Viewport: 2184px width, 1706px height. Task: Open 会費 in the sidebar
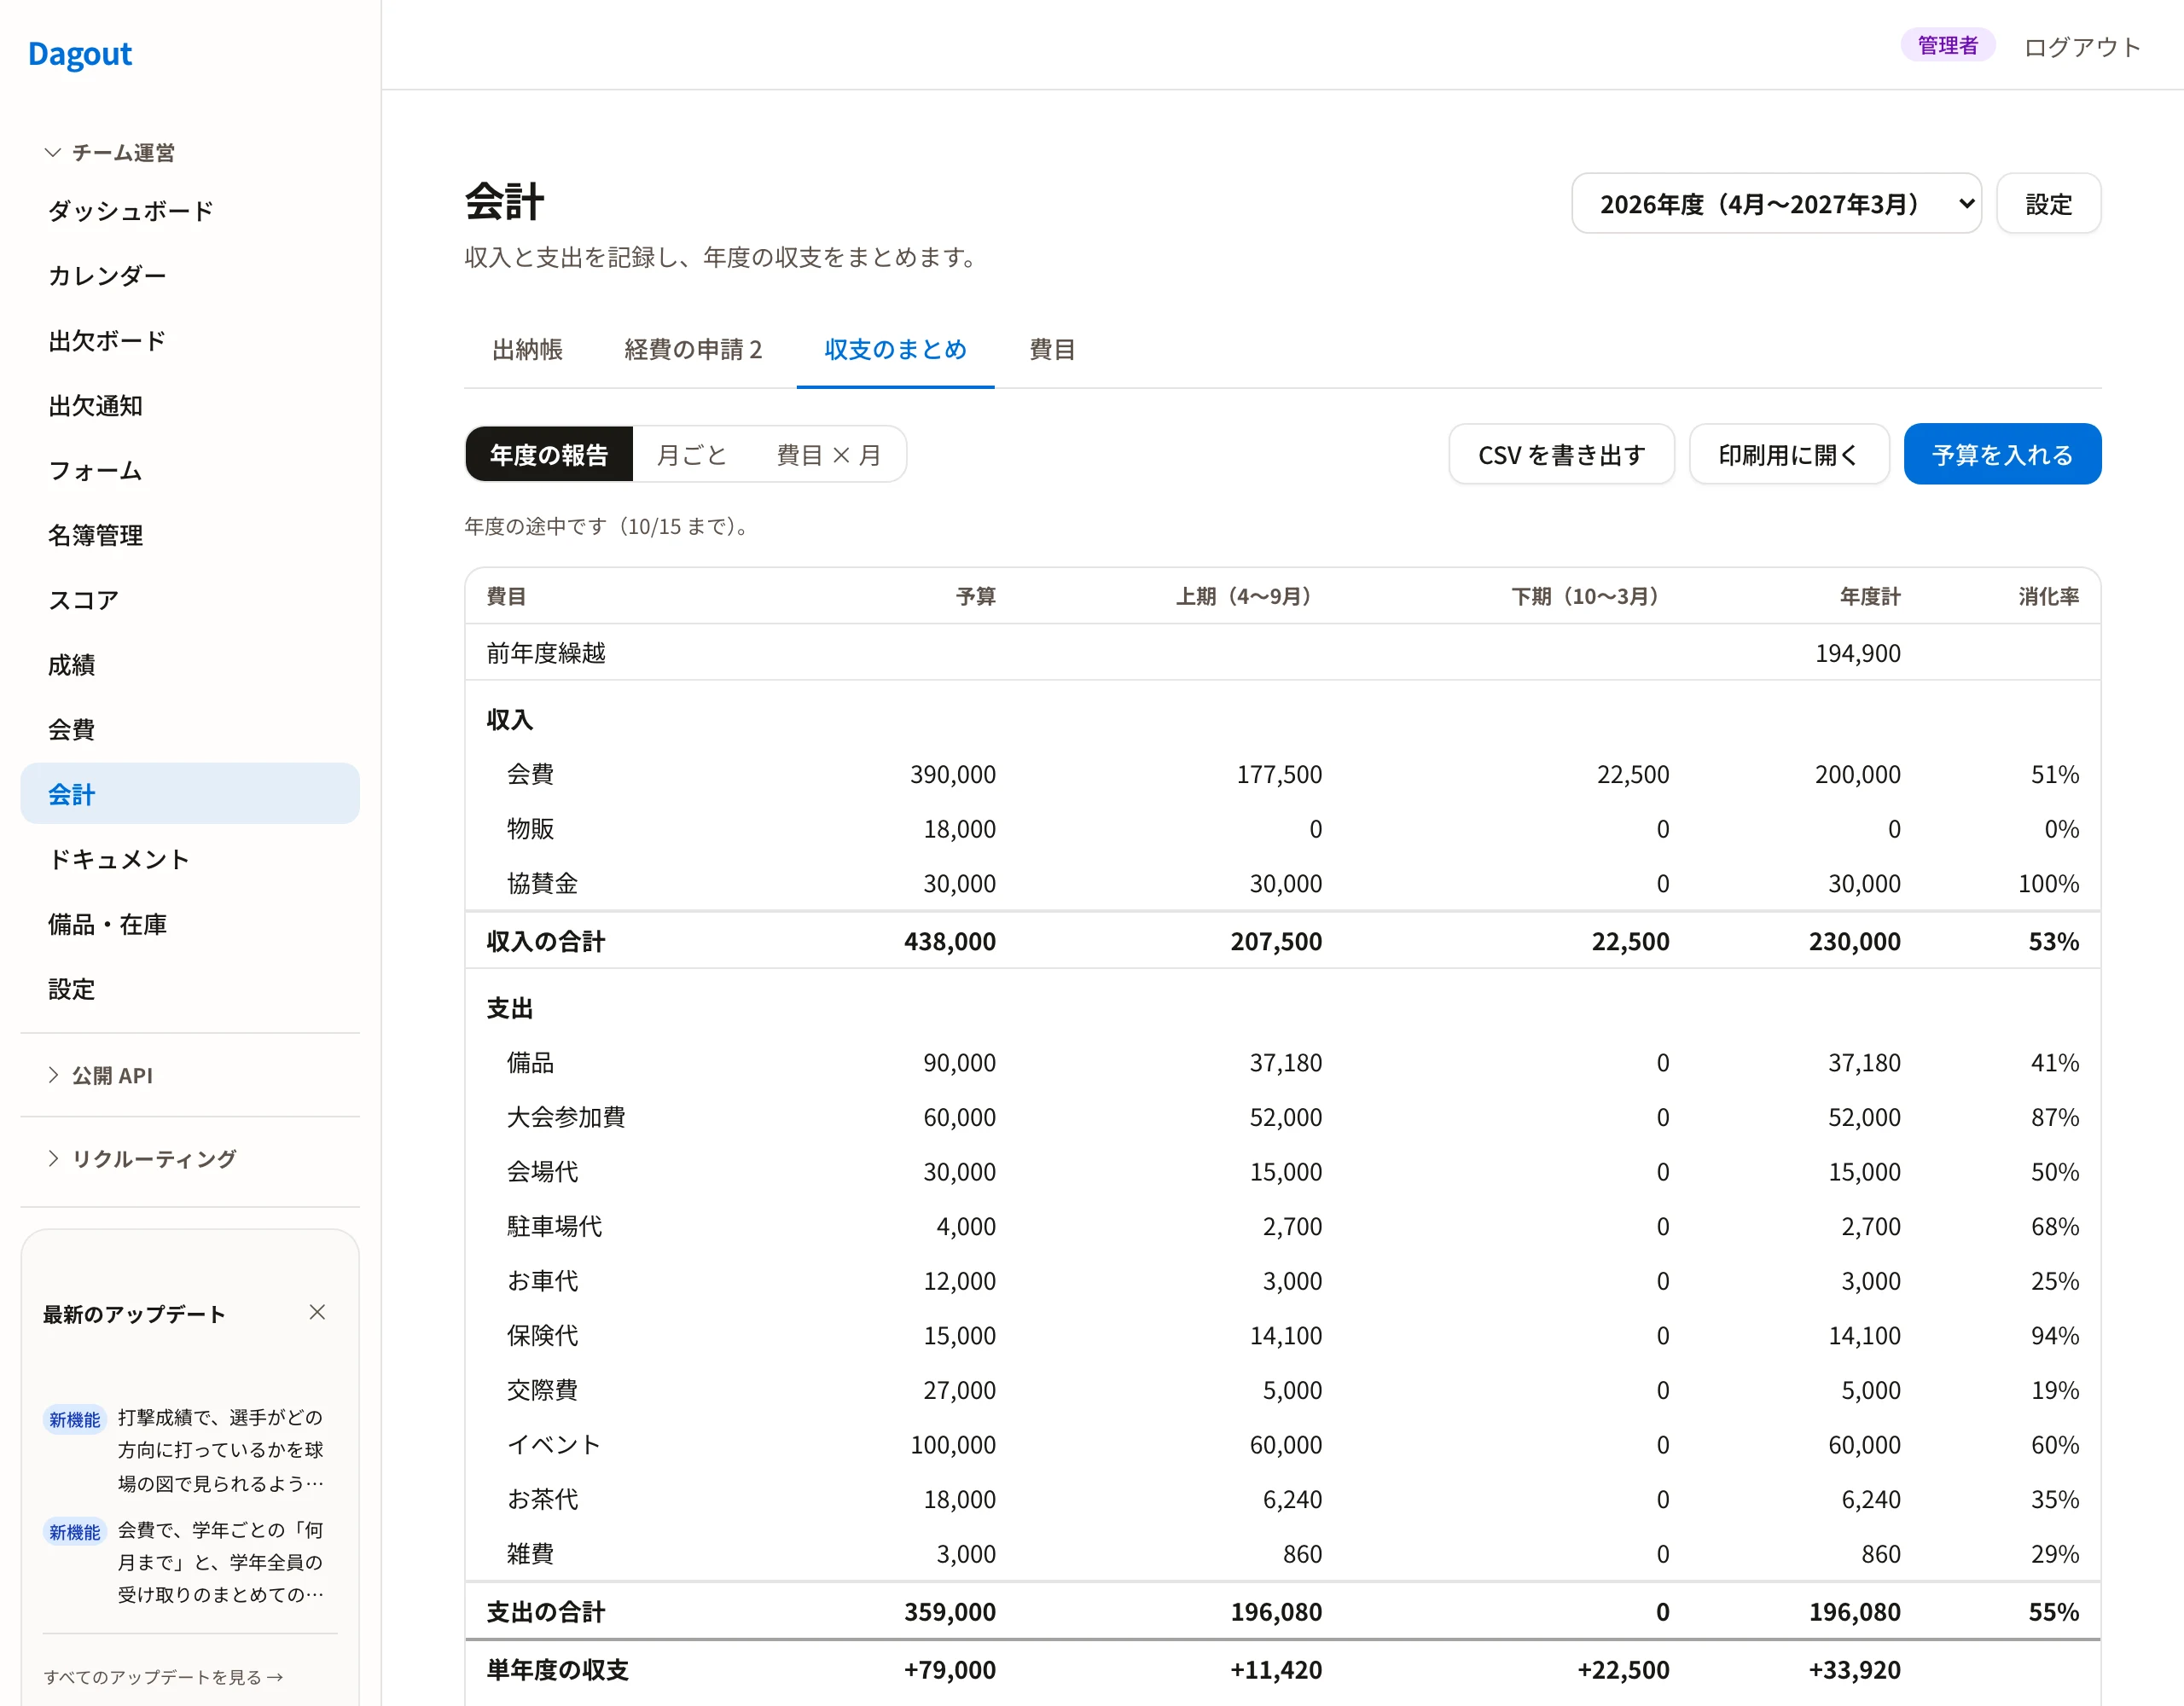tap(190, 730)
